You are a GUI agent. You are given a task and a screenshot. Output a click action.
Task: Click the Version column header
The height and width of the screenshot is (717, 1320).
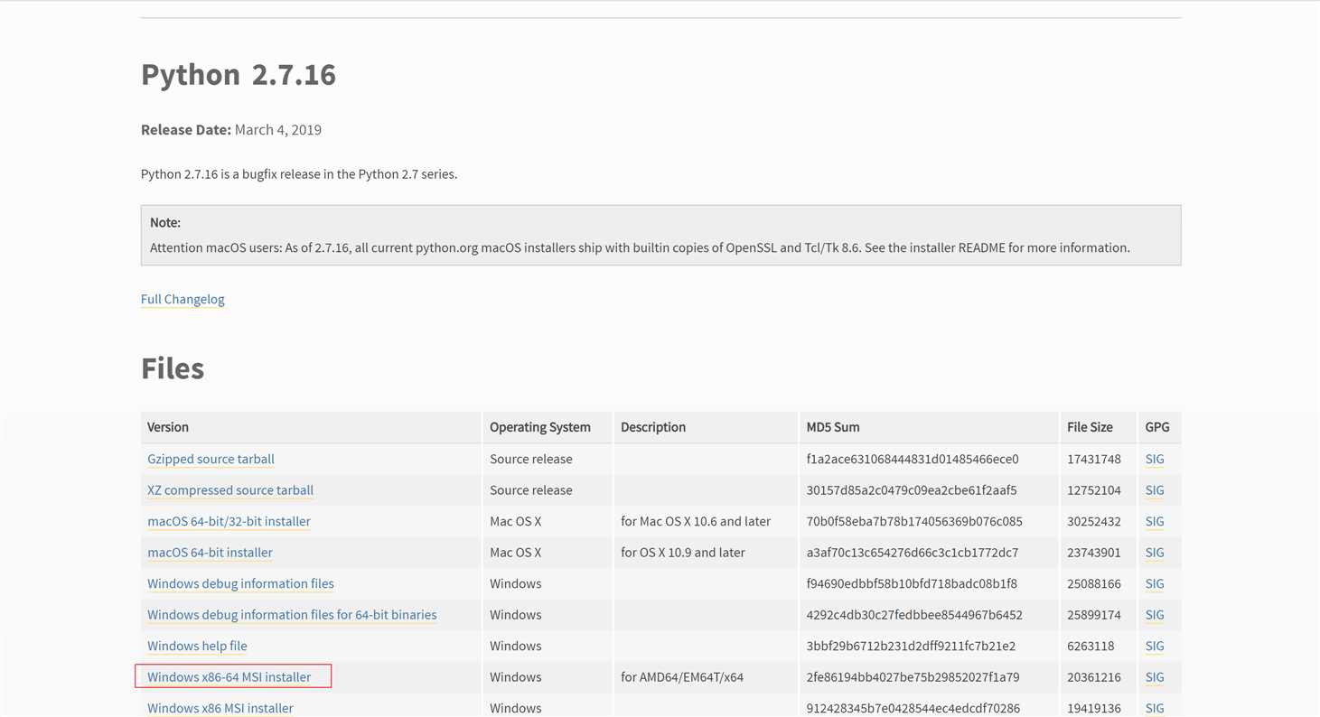168,427
